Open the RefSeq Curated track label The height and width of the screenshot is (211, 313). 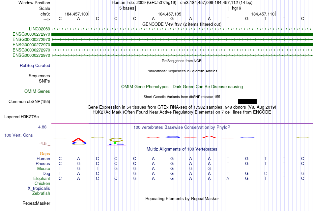point(35,66)
